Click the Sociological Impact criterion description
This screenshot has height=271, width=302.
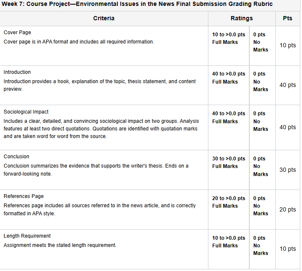tap(101, 129)
